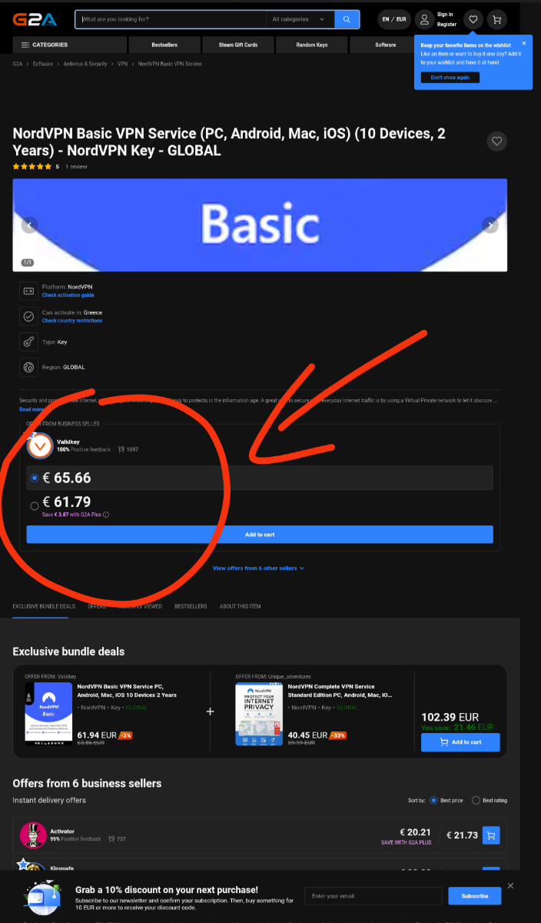
Task: Open NordVPN Basic VPN Service bundle title
Action: [x=127, y=691]
